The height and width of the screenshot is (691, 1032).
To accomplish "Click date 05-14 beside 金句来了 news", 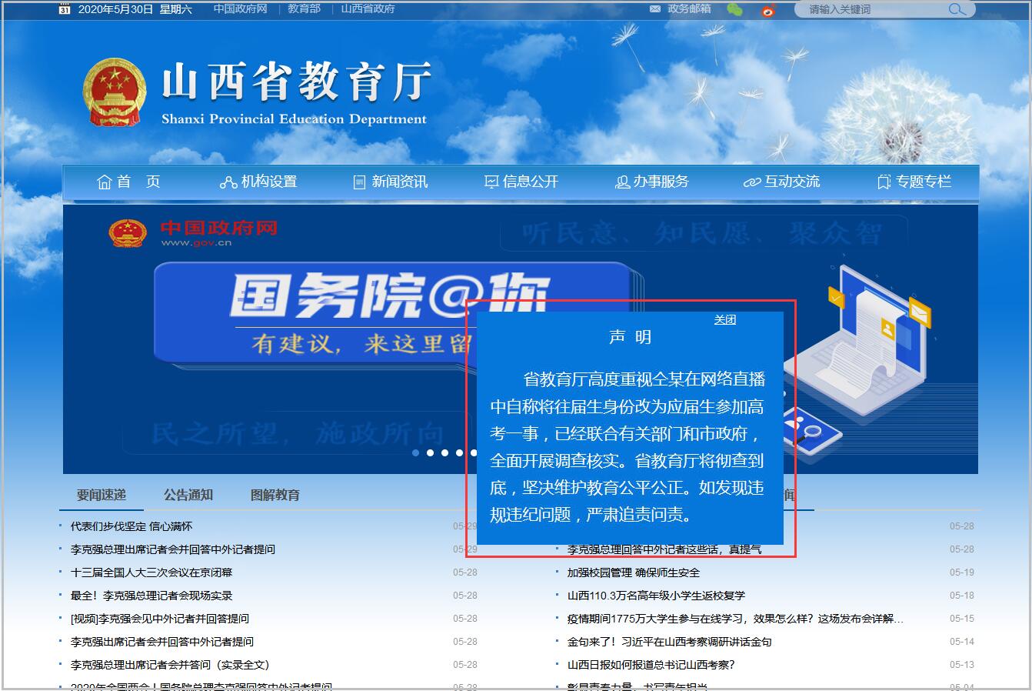I will point(962,642).
